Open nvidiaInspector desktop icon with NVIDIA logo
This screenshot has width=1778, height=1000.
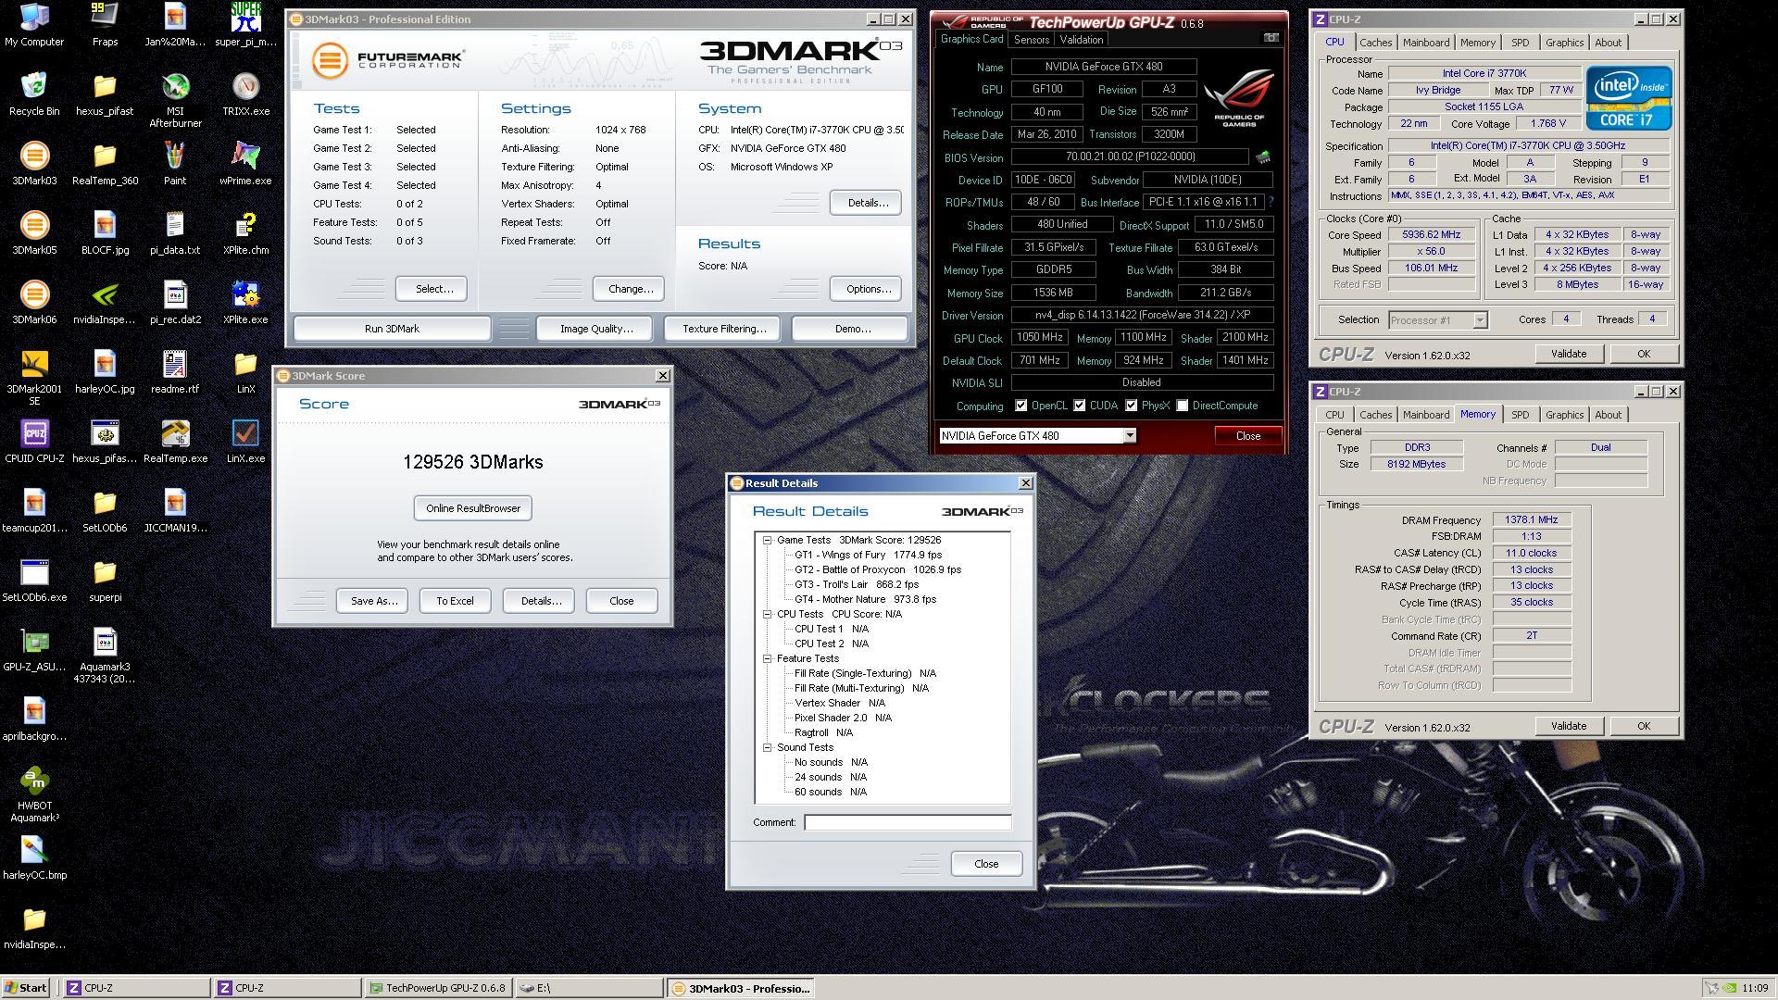[105, 303]
